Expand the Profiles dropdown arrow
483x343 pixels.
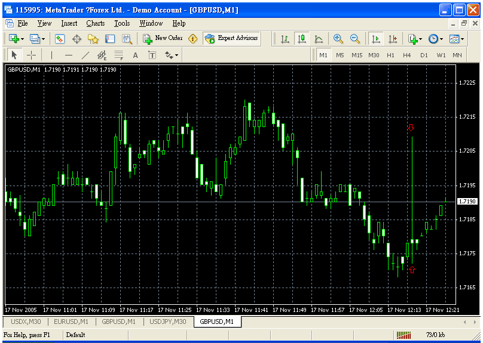43,39
